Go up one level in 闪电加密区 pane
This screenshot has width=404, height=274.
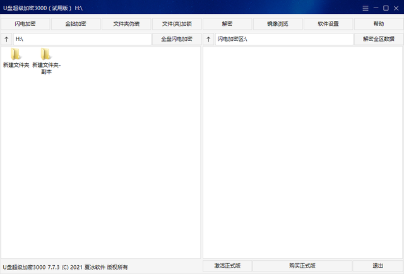pos(208,39)
